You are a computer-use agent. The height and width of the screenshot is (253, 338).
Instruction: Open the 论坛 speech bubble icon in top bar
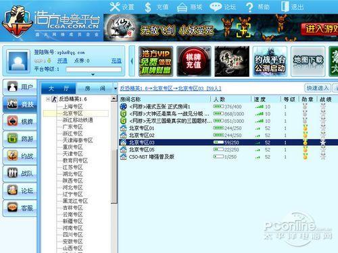coord(216,7)
